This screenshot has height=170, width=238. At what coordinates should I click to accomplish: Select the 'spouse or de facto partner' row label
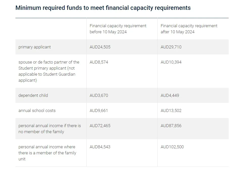49,71
